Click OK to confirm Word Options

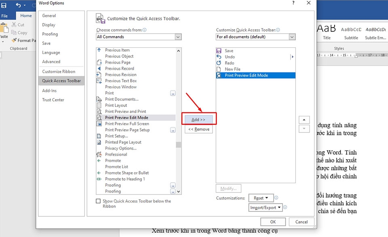[x=273, y=222]
